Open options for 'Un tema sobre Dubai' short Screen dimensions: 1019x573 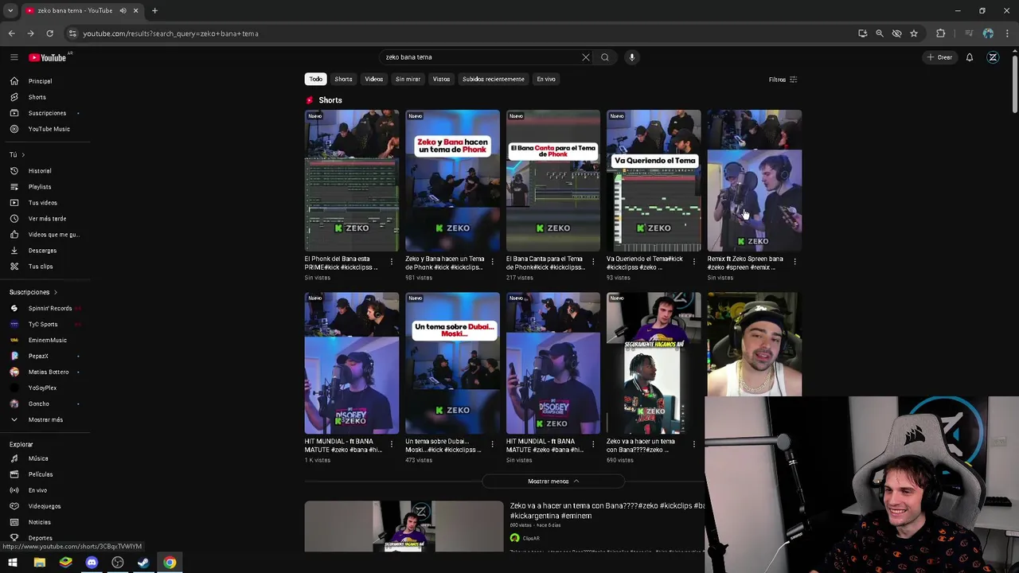(x=493, y=444)
